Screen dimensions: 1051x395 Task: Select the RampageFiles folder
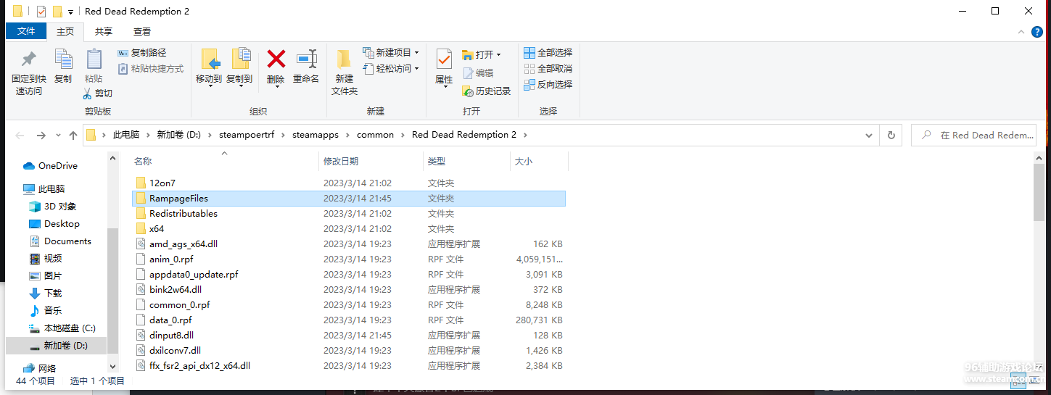tap(178, 199)
